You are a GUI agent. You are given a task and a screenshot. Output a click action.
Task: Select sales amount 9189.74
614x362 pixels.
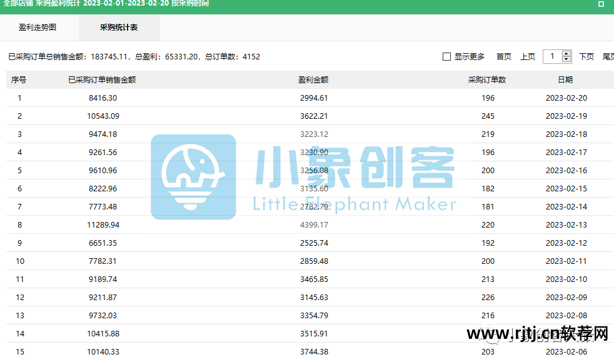coord(103,279)
